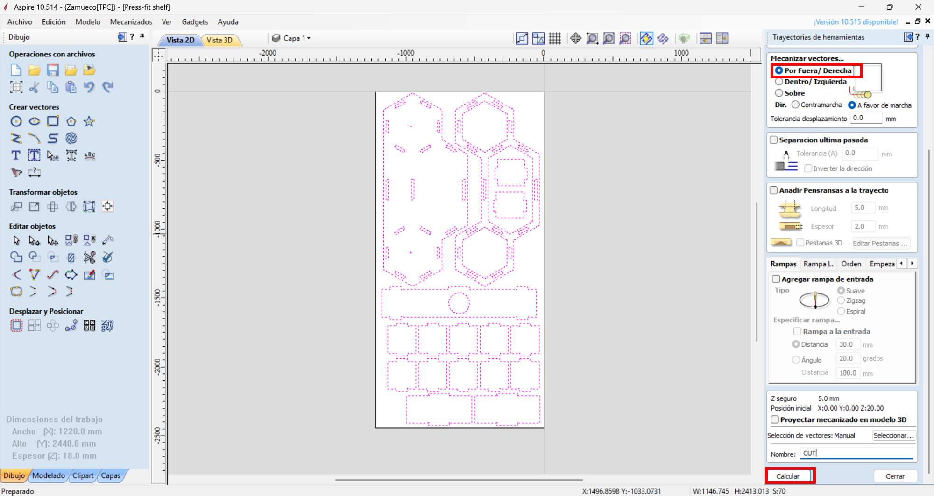
Task: Redo the last undone action
Action: (x=108, y=87)
